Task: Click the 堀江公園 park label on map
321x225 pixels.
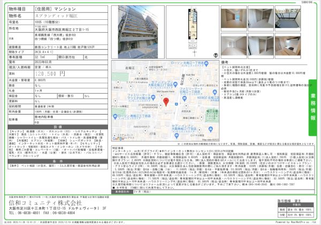Action: [212, 111]
